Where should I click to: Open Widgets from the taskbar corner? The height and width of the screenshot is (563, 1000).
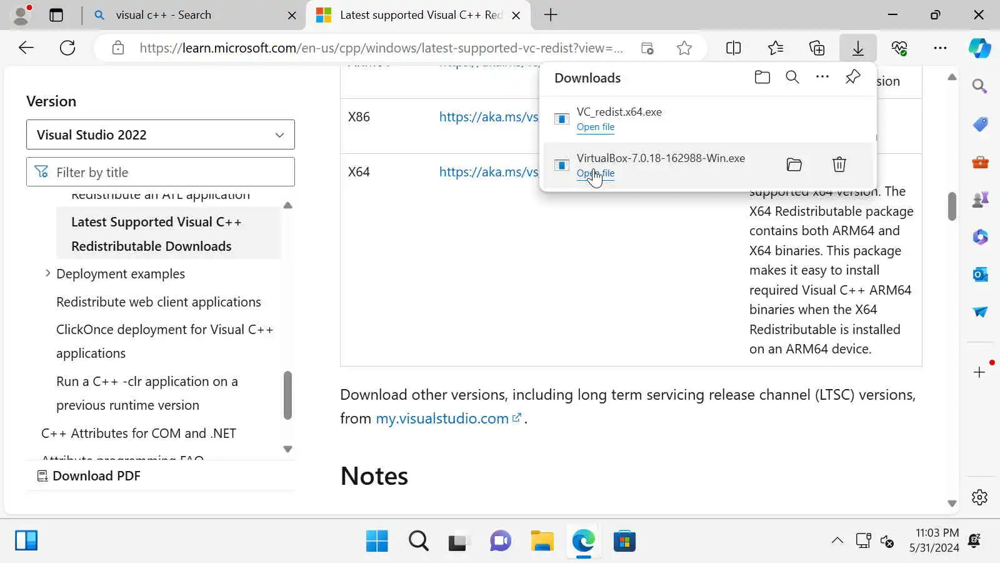click(x=26, y=540)
